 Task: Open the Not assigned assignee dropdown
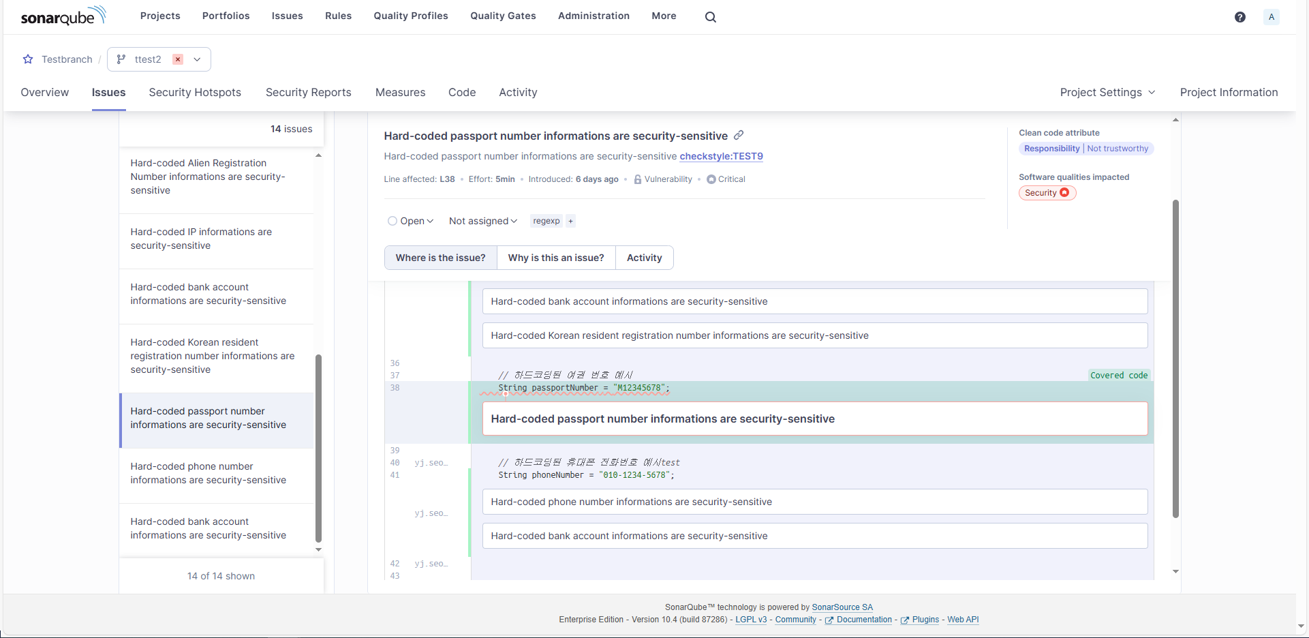[483, 221]
